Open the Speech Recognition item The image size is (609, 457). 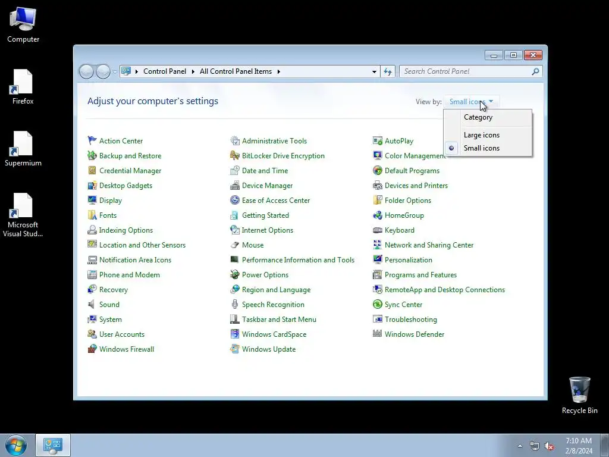coord(273,305)
